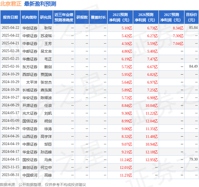Click the 8.34亿 forecast for 2027

click(x=178, y=28)
